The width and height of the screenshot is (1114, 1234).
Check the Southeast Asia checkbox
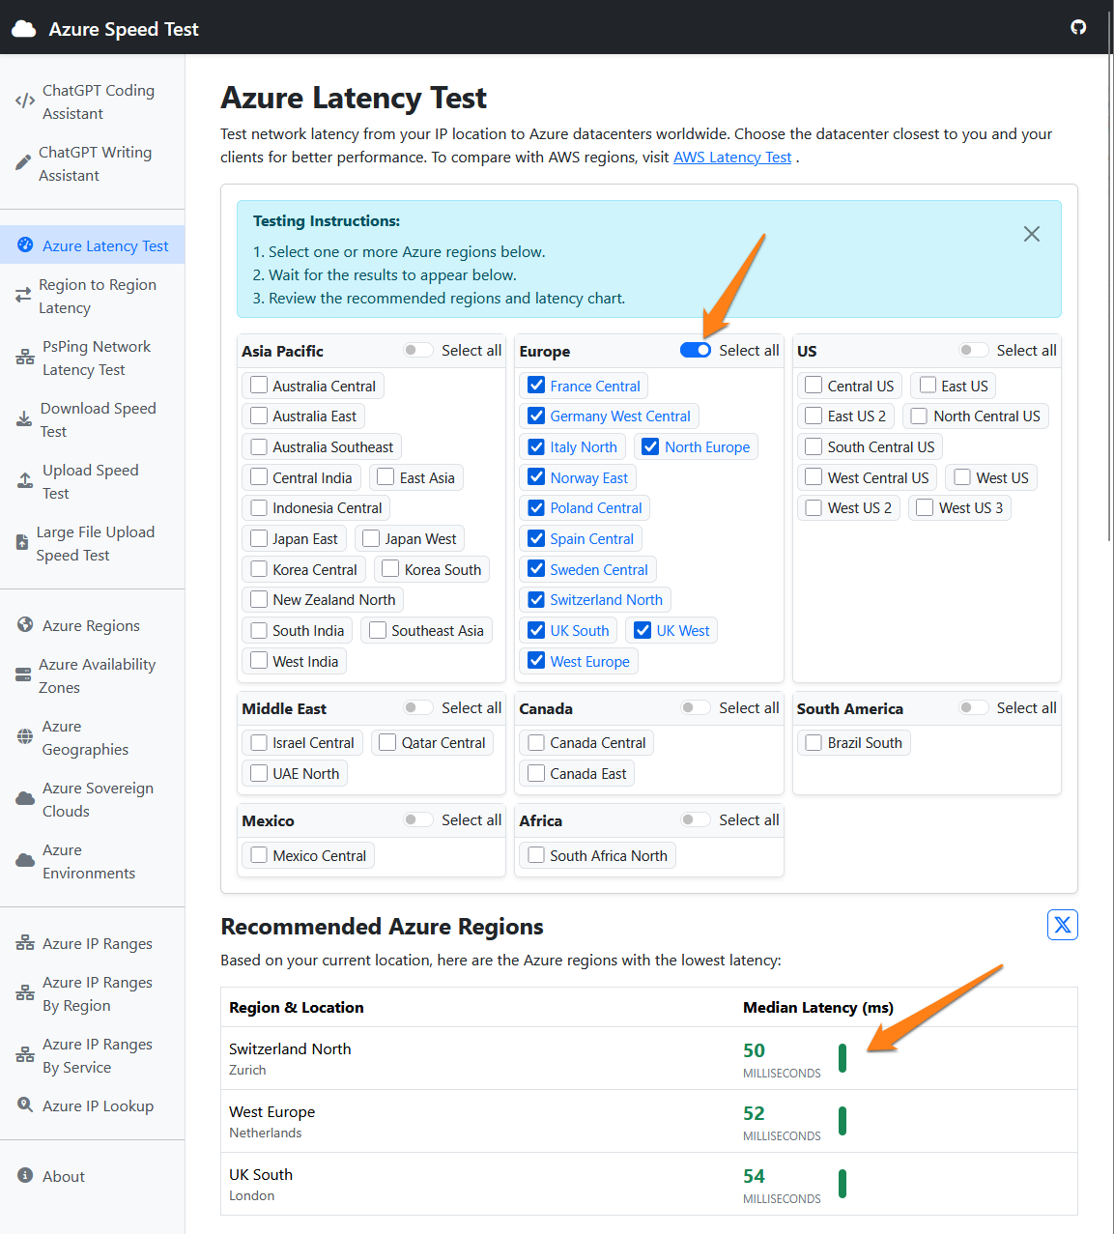pyautogui.click(x=378, y=630)
